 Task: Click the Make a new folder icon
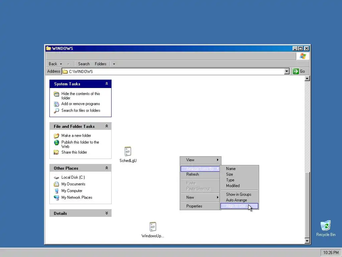pyautogui.click(x=56, y=136)
